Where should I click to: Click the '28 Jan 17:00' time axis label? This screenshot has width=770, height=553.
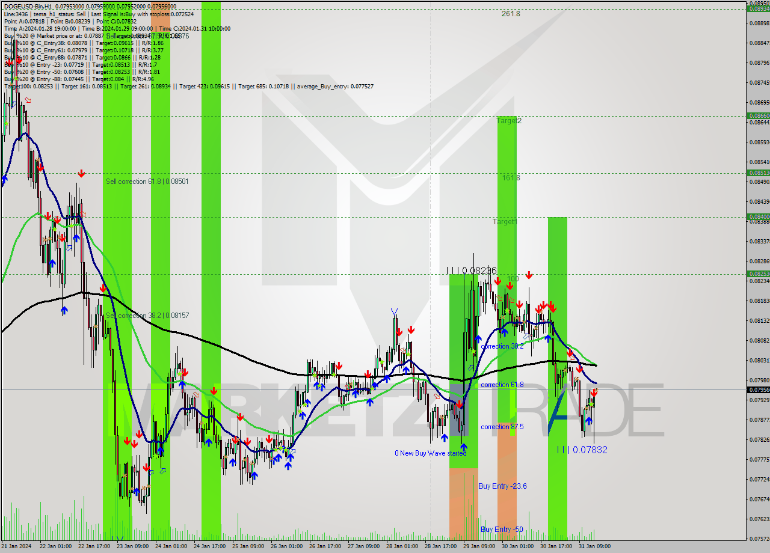pos(440,546)
